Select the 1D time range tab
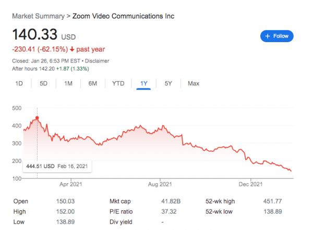313x230 pixels. pos(19,83)
